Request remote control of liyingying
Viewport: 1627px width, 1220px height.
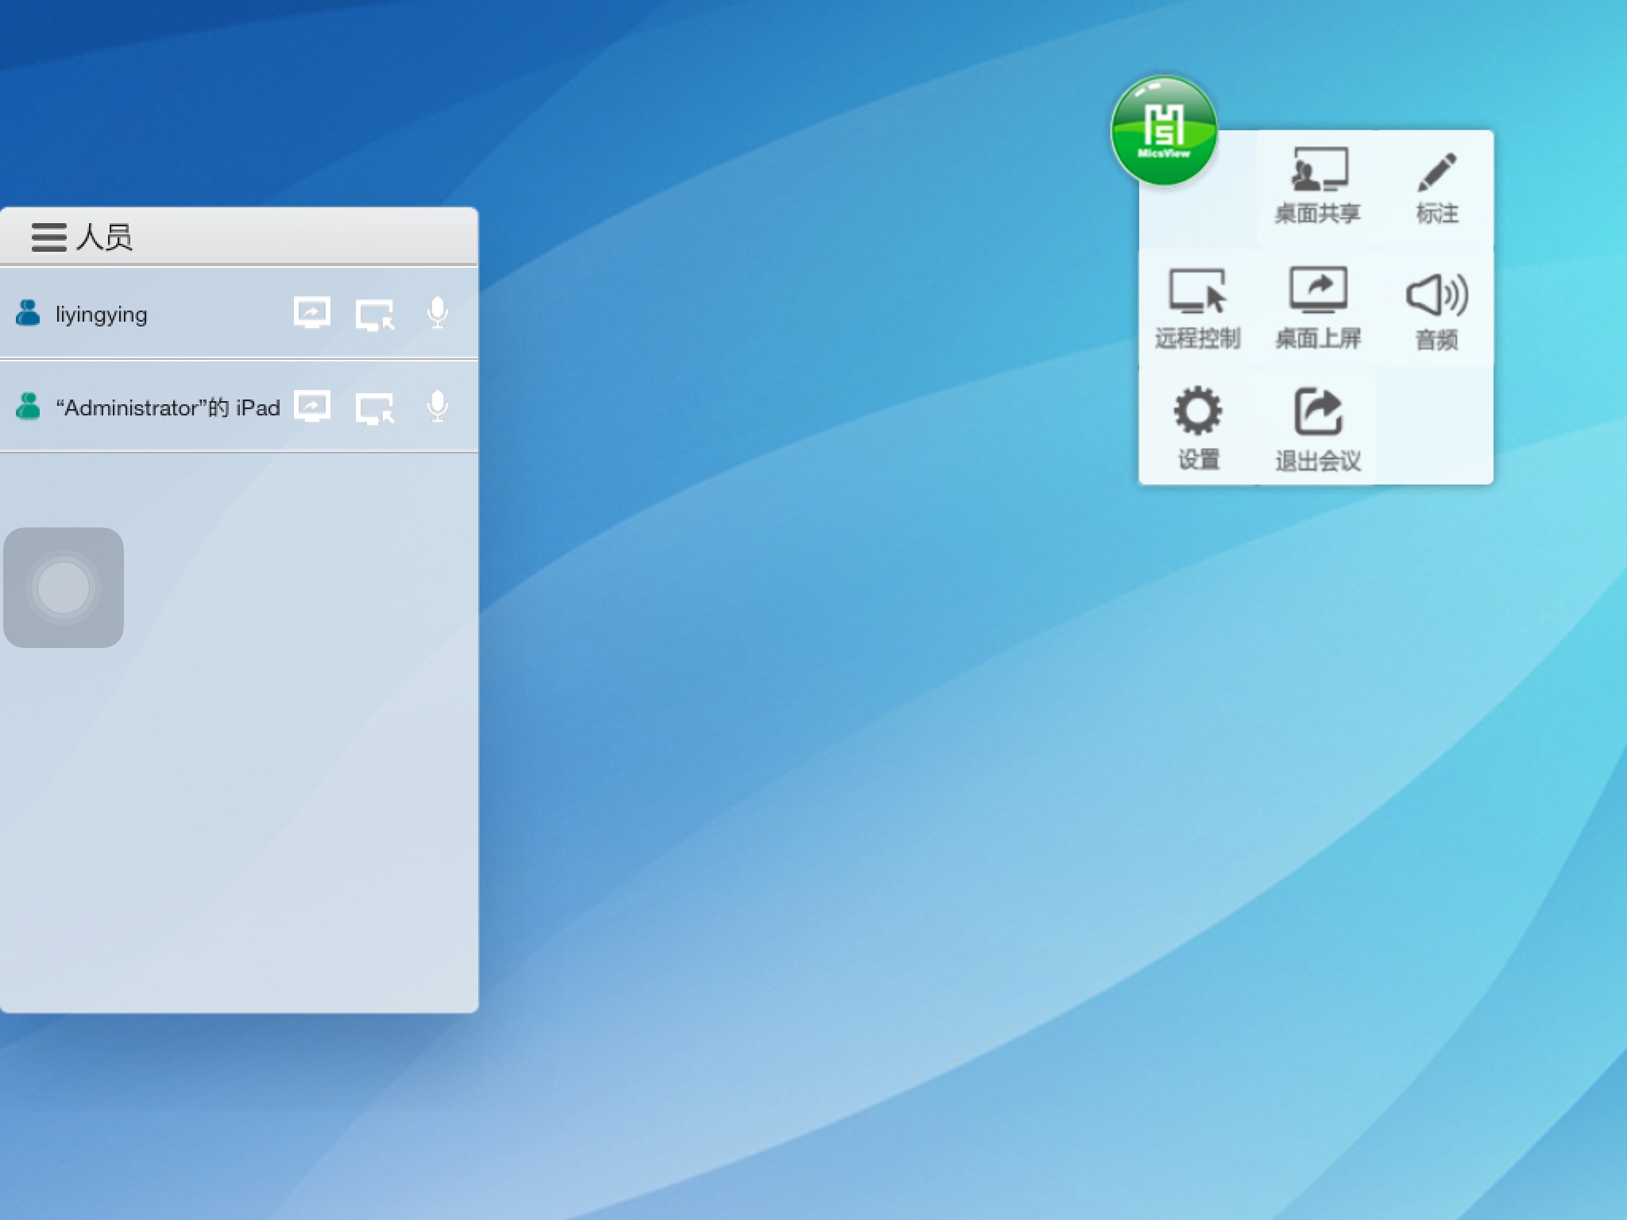[375, 315]
